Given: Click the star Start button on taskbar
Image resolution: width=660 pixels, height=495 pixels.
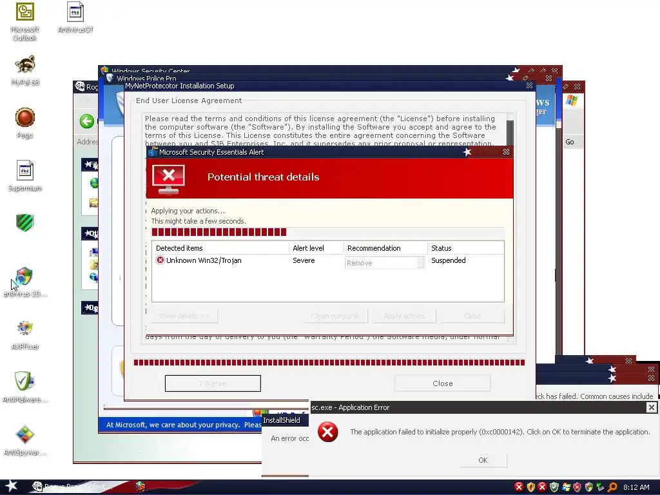Looking at the screenshot, I should [x=11, y=487].
